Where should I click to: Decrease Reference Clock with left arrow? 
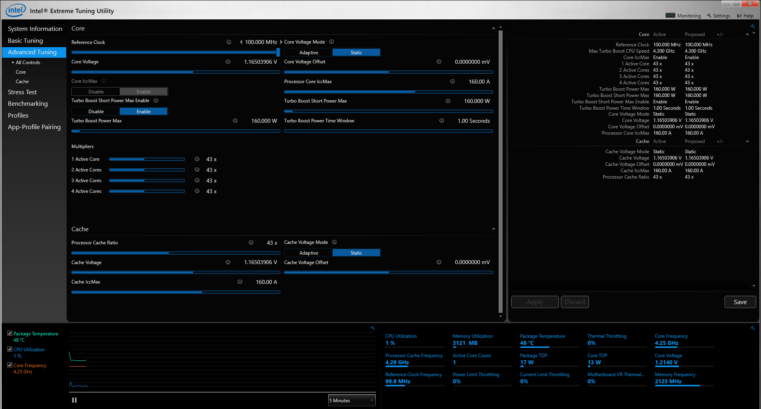click(241, 42)
